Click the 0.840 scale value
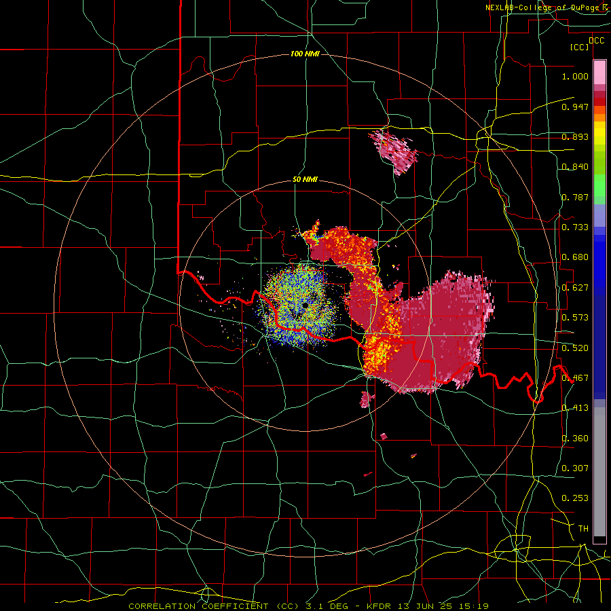The image size is (611, 611). coord(575,167)
